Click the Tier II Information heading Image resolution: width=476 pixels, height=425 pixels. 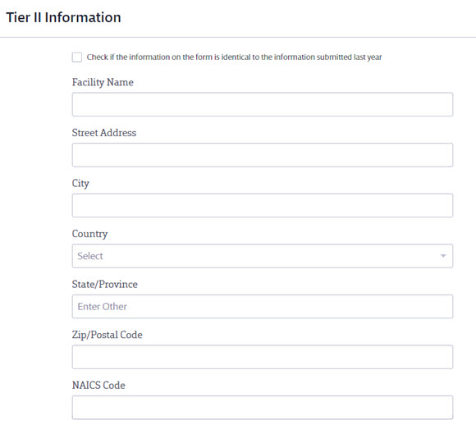[x=63, y=17]
